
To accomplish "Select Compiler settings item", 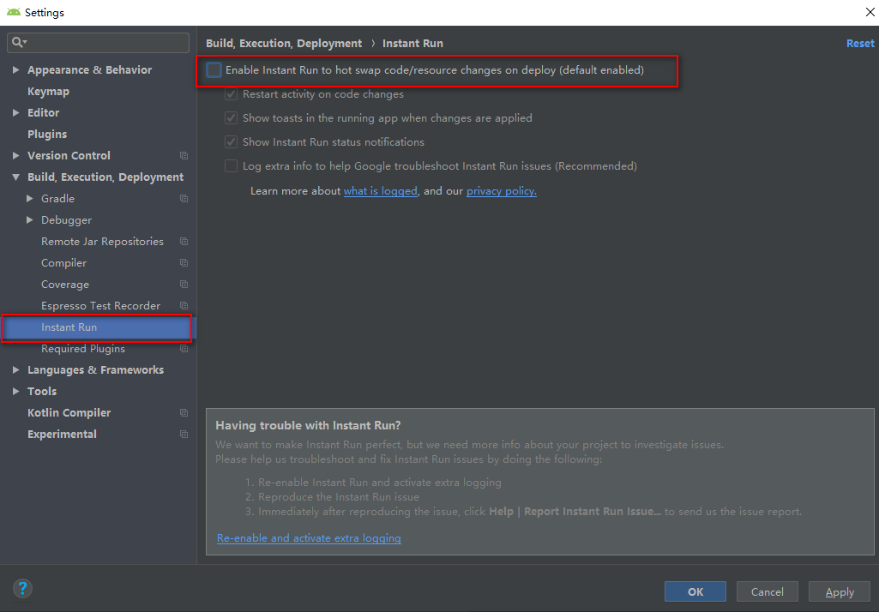I will (64, 263).
